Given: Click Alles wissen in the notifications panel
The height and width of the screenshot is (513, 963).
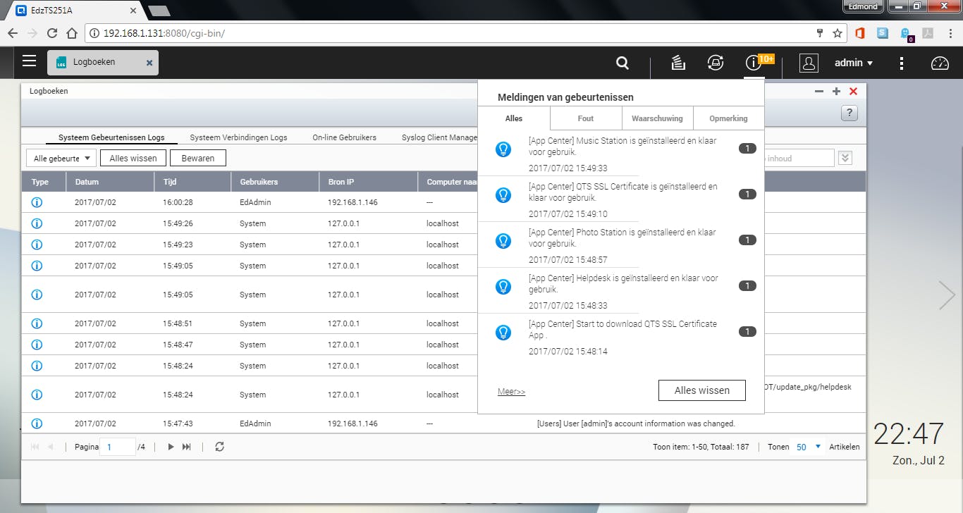Looking at the screenshot, I should (x=702, y=390).
